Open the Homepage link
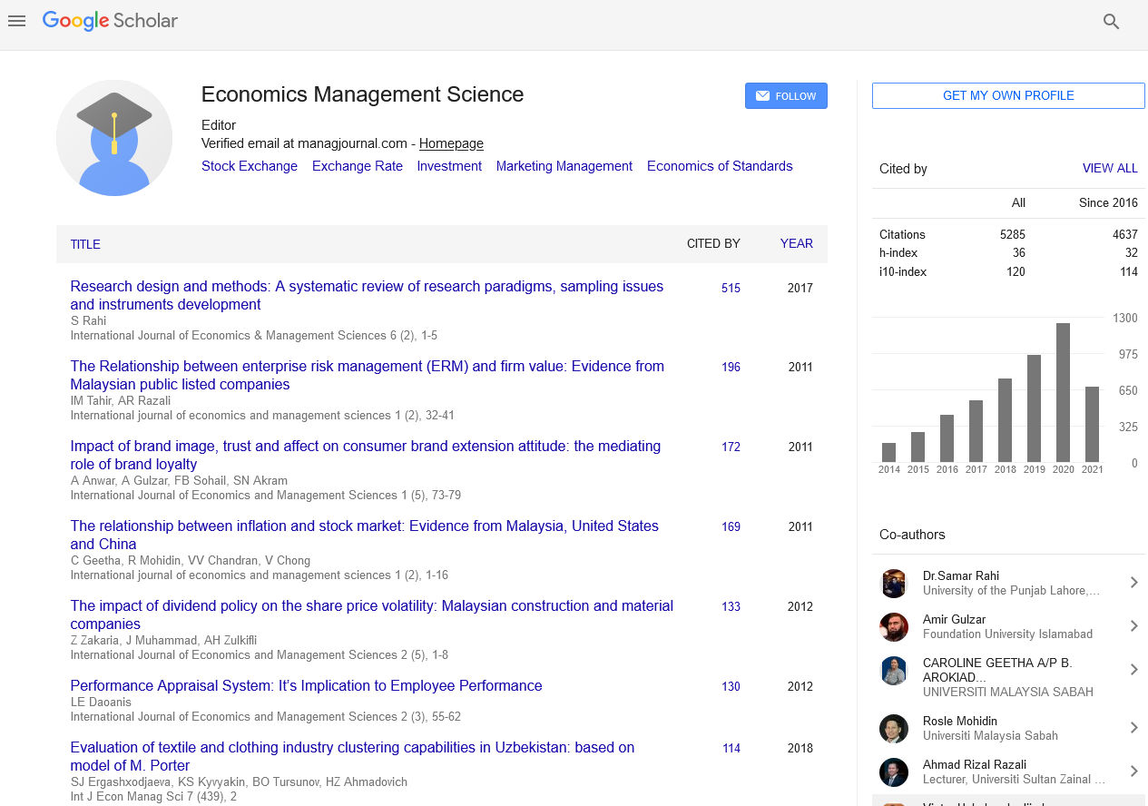Viewport: 1148px width, 806px height. pyautogui.click(x=450, y=143)
